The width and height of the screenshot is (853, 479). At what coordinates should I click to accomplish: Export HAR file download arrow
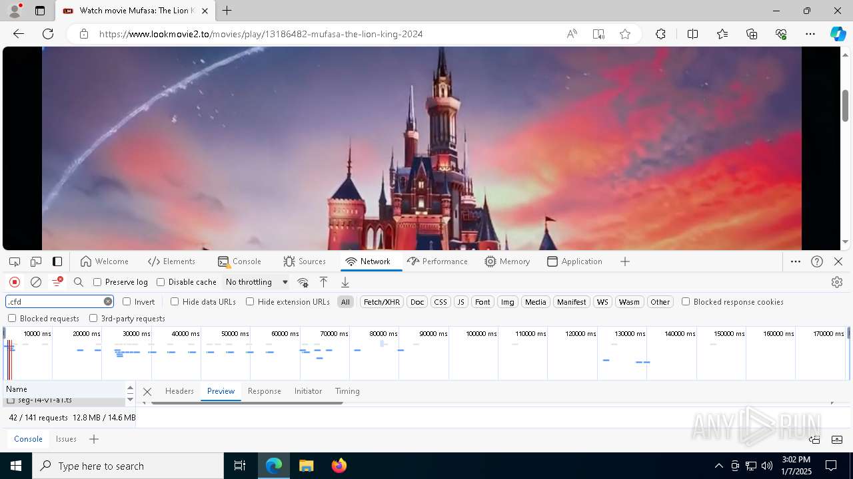(x=345, y=282)
